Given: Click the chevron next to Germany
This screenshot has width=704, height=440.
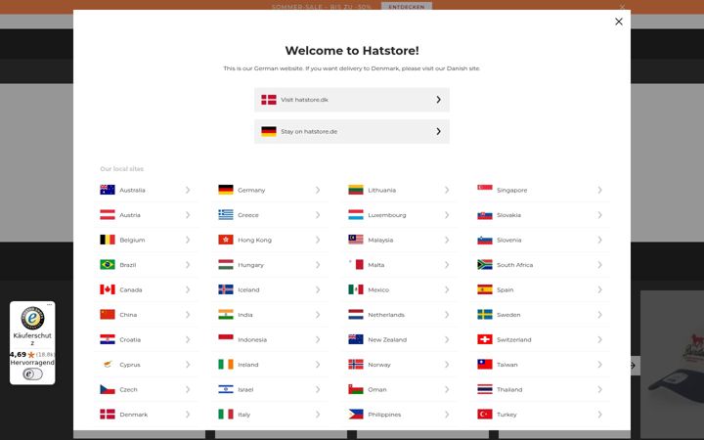Looking at the screenshot, I should 318,190.
